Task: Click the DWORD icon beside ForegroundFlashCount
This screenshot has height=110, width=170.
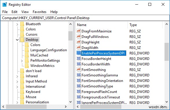Action: 79,91
